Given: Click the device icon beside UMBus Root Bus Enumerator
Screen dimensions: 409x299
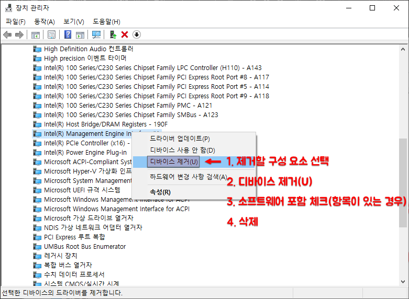Looking at the screenshot, I should point(37,246).
